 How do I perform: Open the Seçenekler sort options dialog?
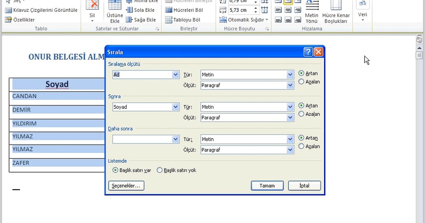coord(126,185)
